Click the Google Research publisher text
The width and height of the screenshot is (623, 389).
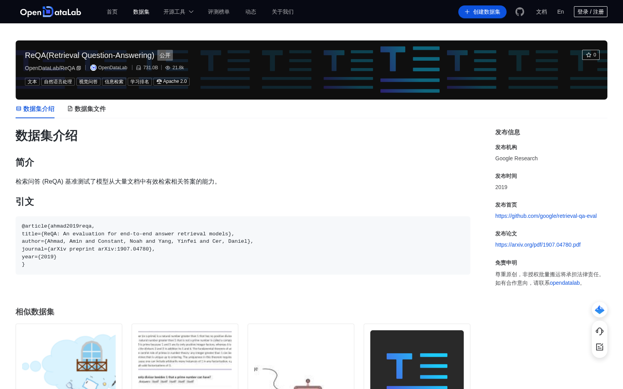click(x=516, y=158)
